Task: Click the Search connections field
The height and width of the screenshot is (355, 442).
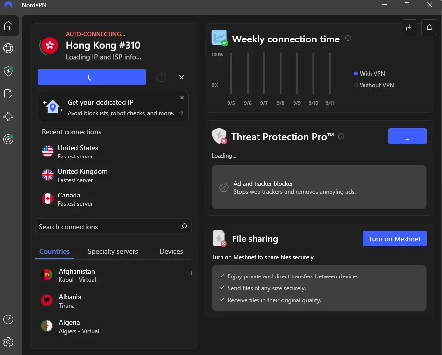Action: coord(113,226)
